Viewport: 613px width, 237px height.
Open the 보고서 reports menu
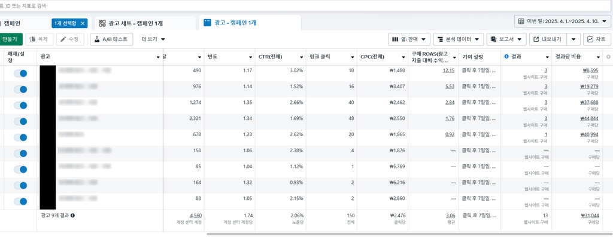[506, 39]
